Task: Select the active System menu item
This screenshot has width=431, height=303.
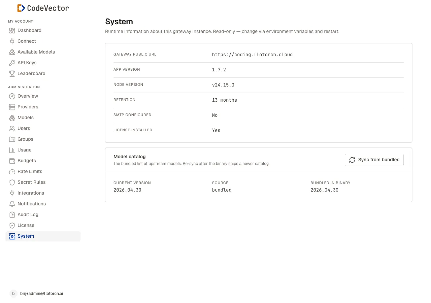Action: coord(43,236)
